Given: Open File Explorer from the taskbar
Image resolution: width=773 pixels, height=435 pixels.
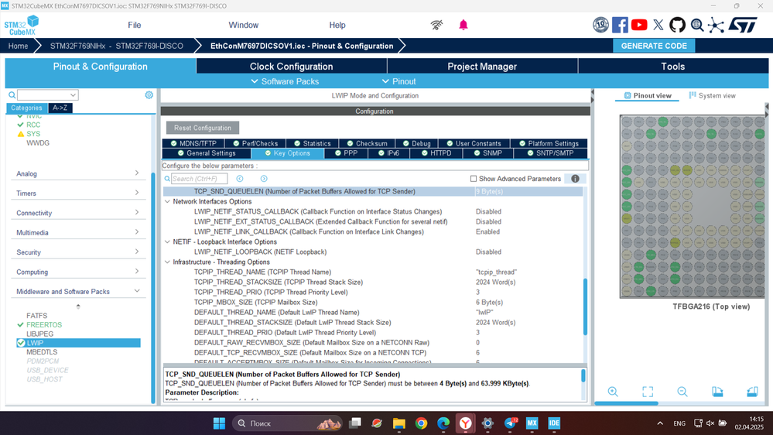Looking at the screenshot, I should point(398,423).
